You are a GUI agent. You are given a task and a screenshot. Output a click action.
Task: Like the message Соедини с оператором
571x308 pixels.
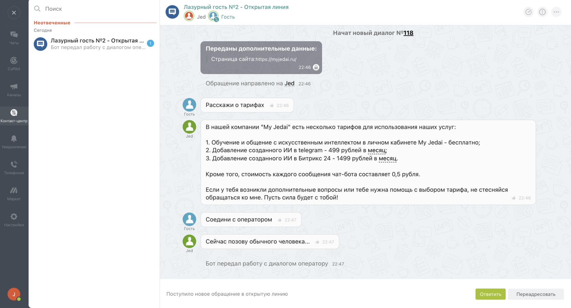point(279,220)
